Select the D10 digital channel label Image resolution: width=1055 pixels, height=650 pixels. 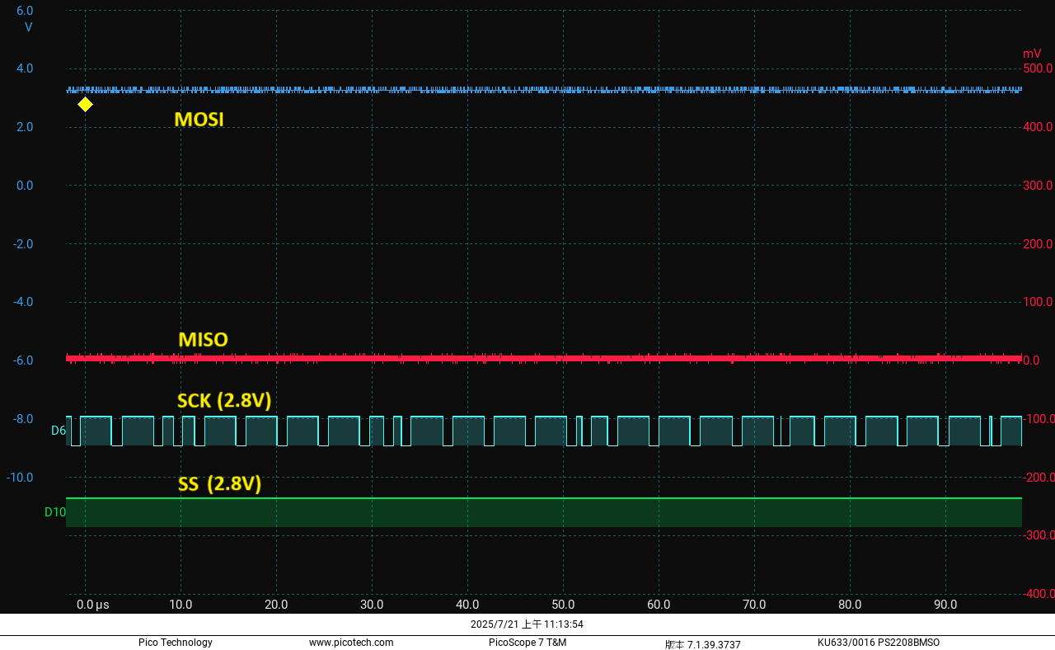click(x=54, y=512)
